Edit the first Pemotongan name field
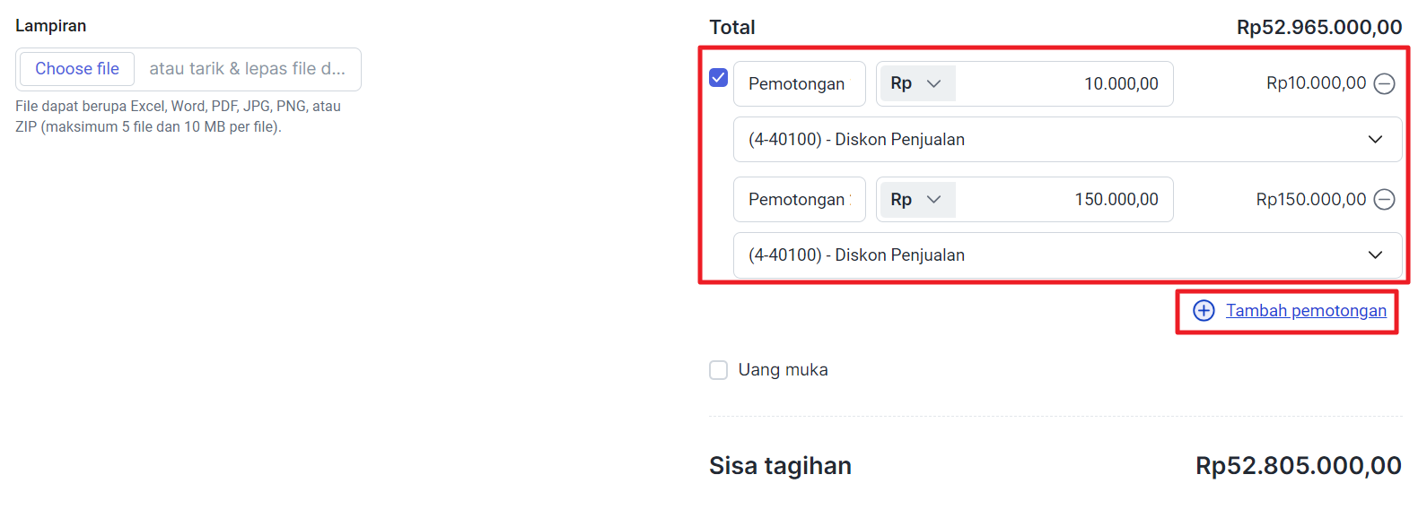The width and height of the screenshot is (1427, 509). point(799,84)
